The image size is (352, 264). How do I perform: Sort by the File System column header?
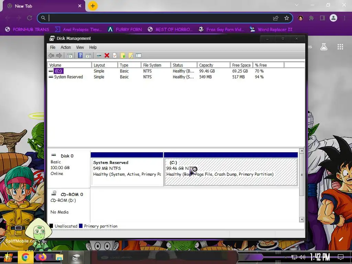point(156,65)
